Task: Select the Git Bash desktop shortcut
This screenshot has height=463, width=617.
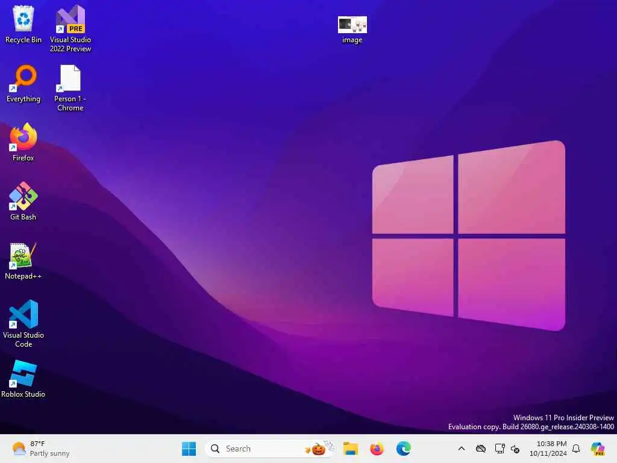Action: (x=23, y=201)
